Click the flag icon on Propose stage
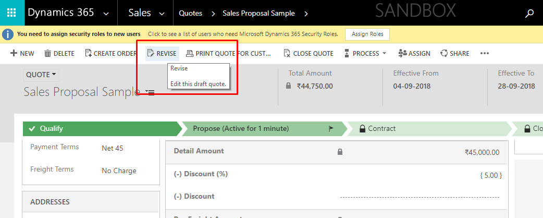 coord(331,129)
